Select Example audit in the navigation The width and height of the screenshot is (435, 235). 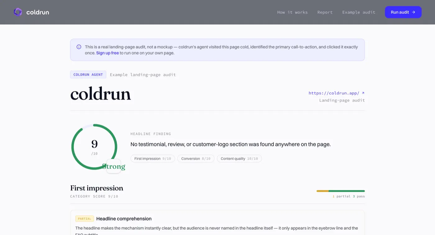359,12
